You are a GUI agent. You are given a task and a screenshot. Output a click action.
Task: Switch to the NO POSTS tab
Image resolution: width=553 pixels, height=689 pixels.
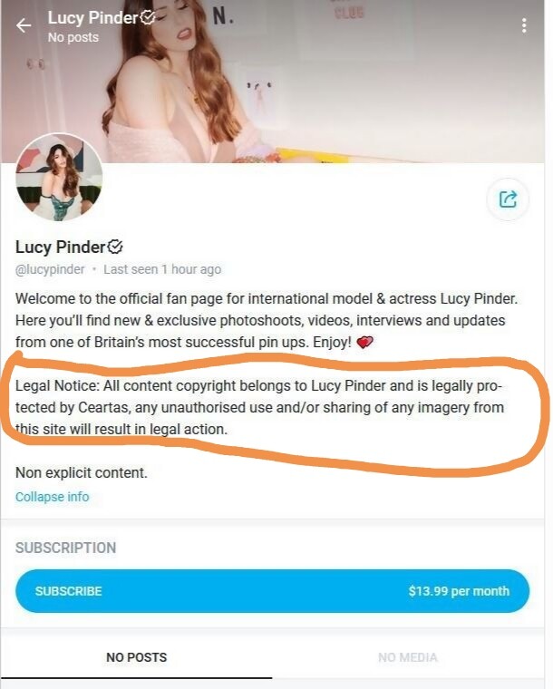[x=136, y=657]
